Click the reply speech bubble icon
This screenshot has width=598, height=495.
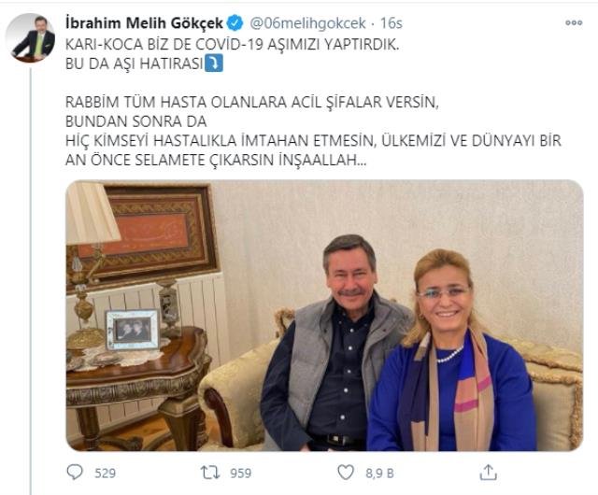click(75, 473)
